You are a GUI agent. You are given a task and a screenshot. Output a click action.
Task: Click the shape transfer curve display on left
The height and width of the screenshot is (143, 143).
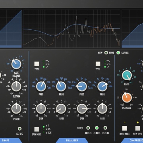click(11, 29)
